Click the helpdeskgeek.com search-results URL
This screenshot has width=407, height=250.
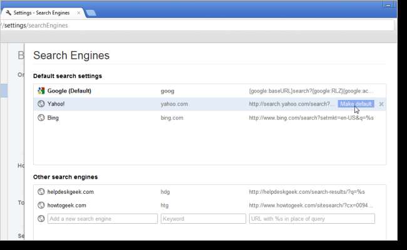click(x=307, y=192)
